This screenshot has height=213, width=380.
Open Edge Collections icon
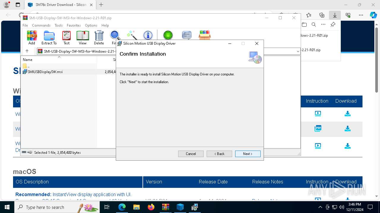tap(322, 15)
